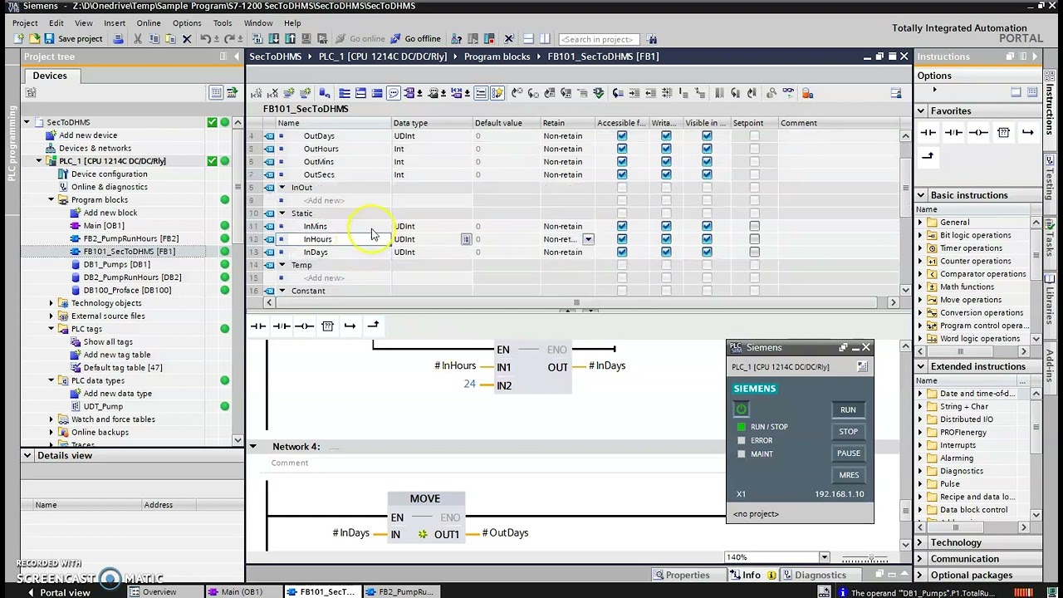This screenshot has width=1063, height=598.
Task: Click the copy icon in main toolbar
Action: click(154, 39)
